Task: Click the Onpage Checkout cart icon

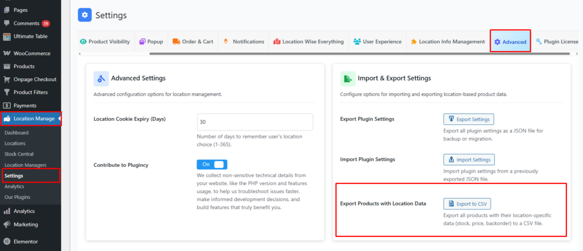Action: (7, 80)
